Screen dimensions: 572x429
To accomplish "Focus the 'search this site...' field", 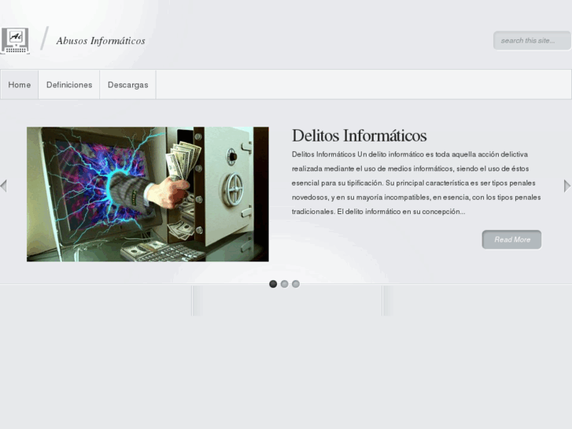I will tap(532, 40).
